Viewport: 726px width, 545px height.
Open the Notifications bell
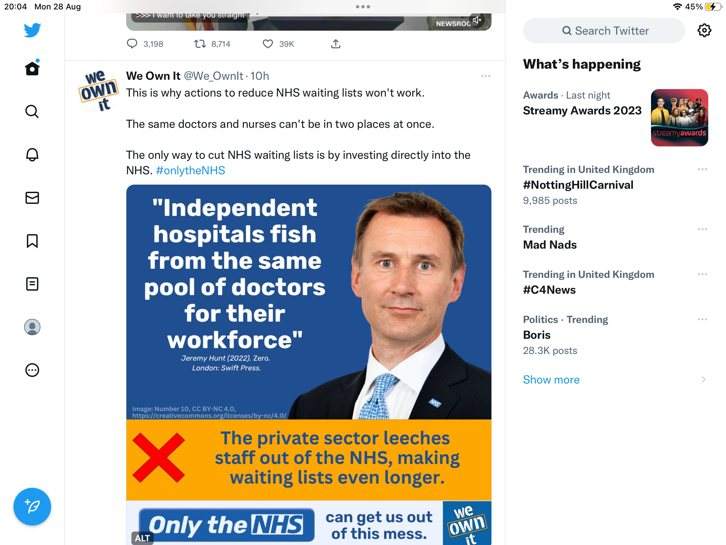pos(32,155)
